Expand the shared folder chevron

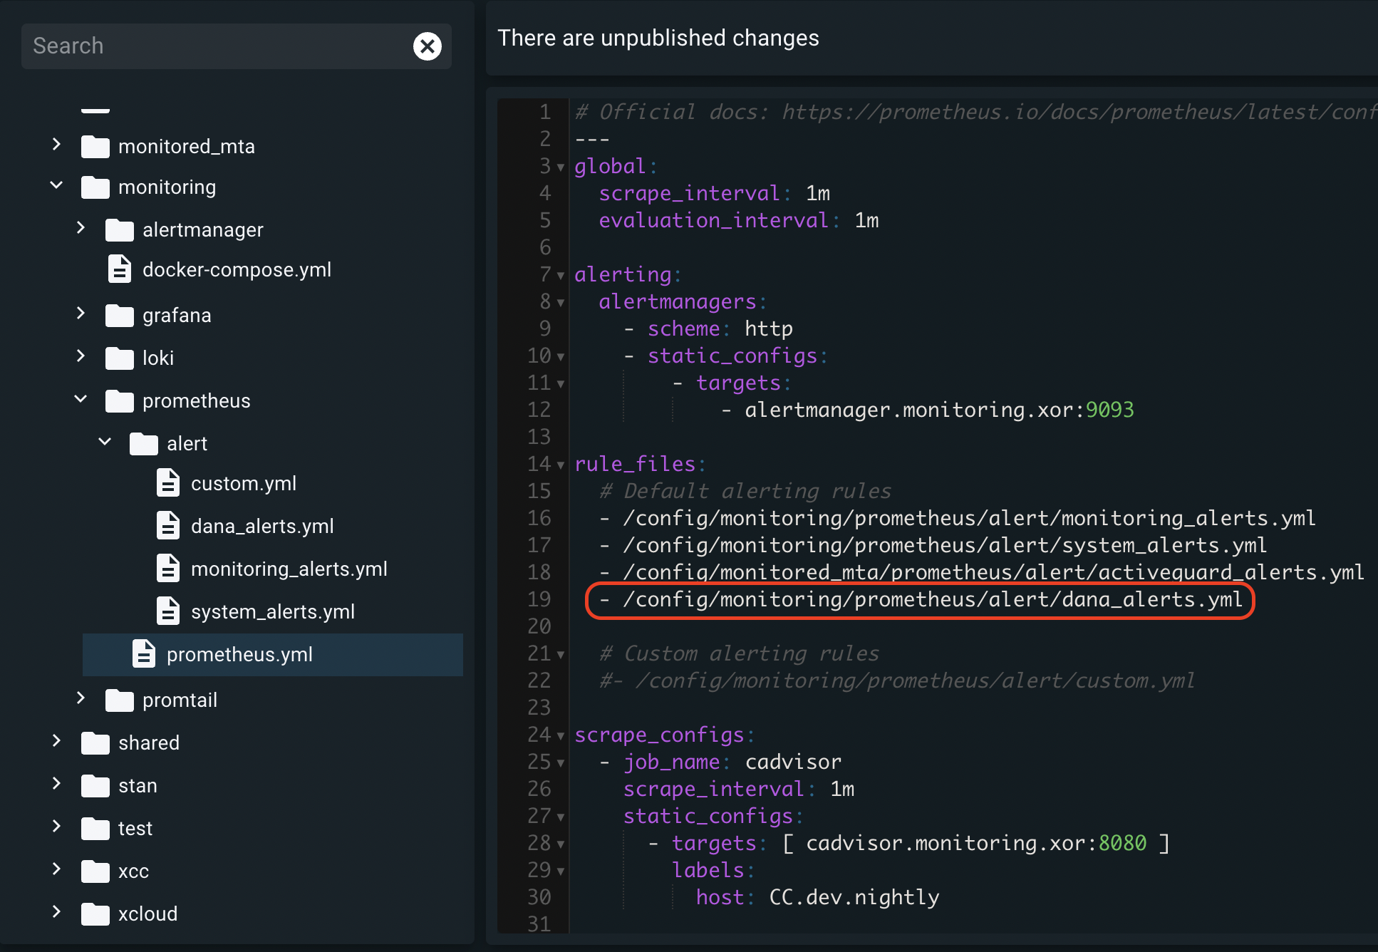pyautogui.click(x=56, y=741)
